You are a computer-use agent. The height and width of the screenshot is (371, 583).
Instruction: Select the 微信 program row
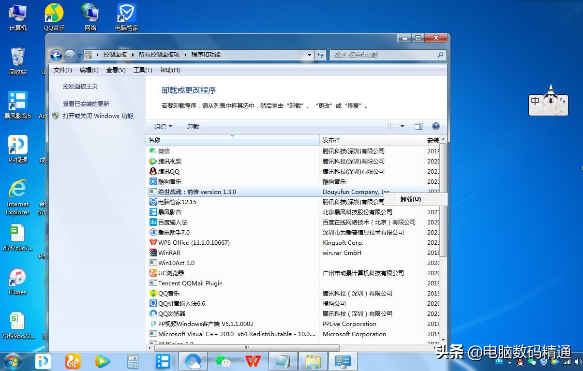tap(292, 151)
